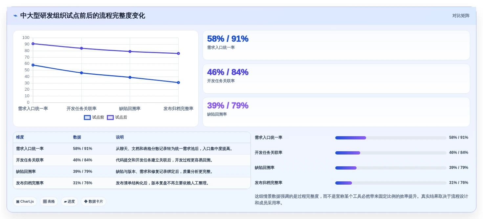
Task: Select the 需求入口统一率 table row name
Action: [x=30, y=149]
